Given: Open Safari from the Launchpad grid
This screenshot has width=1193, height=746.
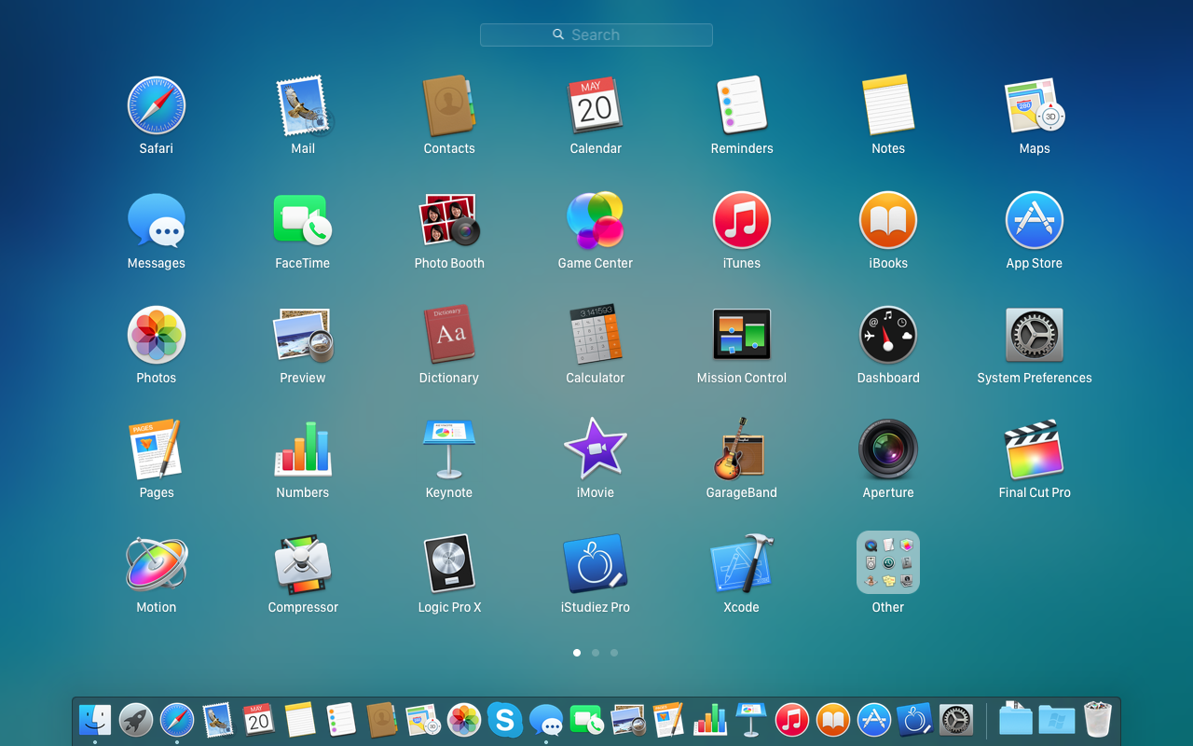Looking at the screenshot, I should coord(157,105).
